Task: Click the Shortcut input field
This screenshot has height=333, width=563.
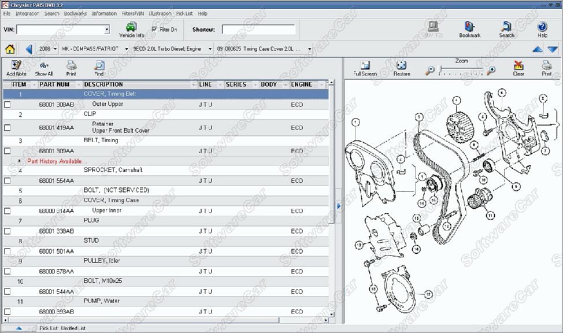Action: pos(258,29)
